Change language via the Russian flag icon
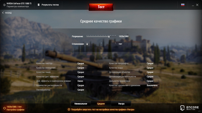The height and width of the screenshot is (113, 202). click(x=183, y=5)
